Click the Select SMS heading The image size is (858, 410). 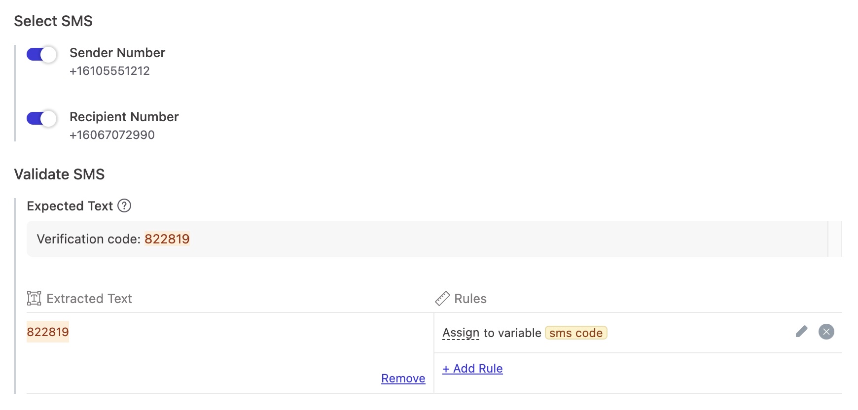pyautogui.click(x=53, y=21)
